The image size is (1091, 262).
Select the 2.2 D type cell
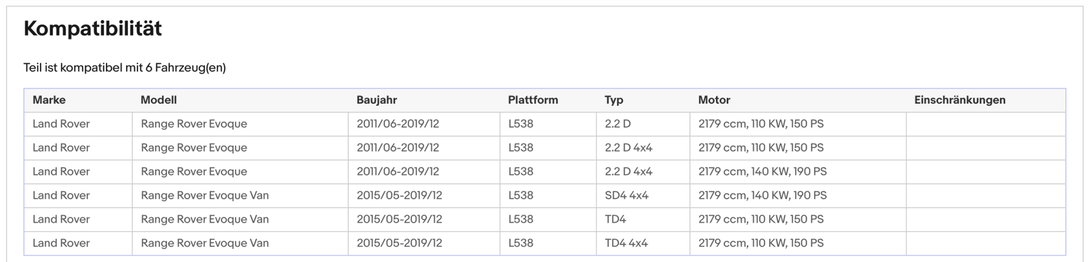[x=618, y=124]
